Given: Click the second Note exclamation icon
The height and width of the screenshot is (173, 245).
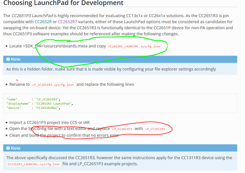Looking at the screenshot, I should (x=8, y=148).
